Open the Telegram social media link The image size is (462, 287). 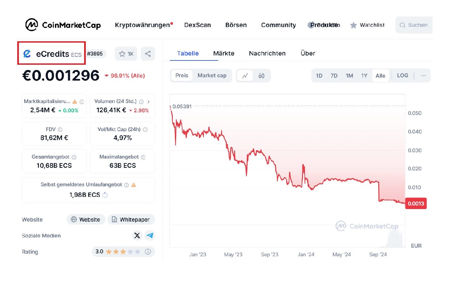point(150,235)
